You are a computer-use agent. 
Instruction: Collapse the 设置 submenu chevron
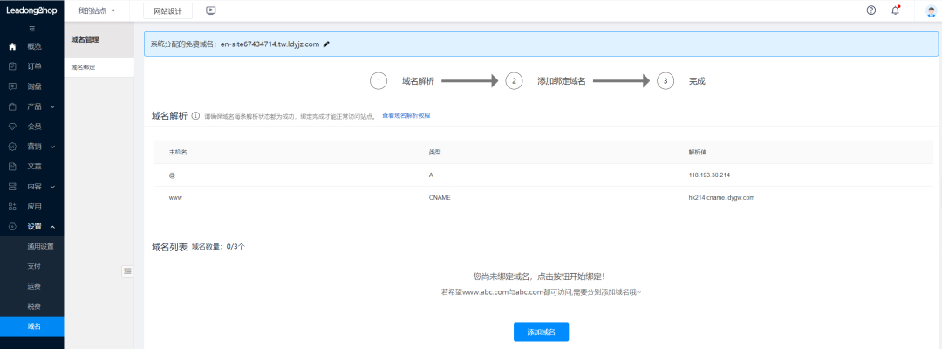point(53,227)
